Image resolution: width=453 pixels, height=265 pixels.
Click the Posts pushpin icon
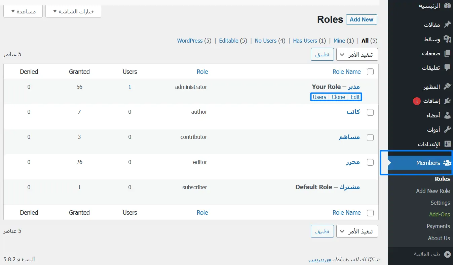tap(447, 24)
